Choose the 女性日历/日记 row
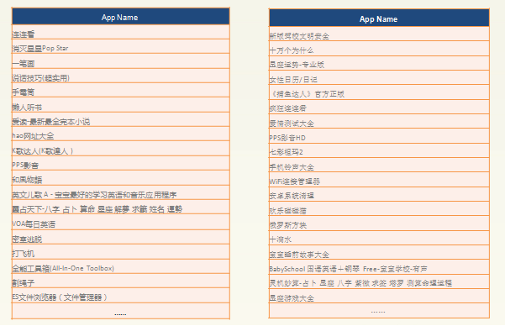This screenshot has width=505, height=326. click(x=379, y=77)
